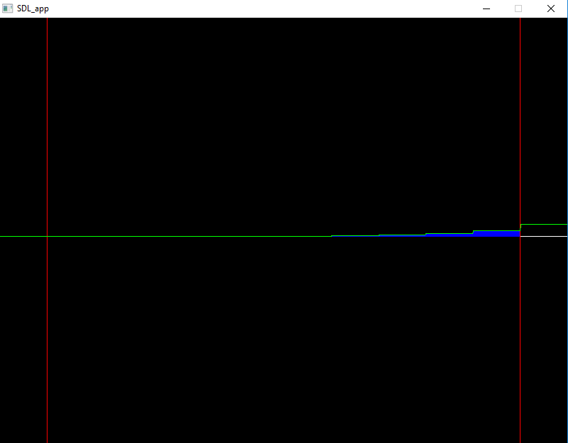Click the thinnest blue step just above the axis
This screenshot has width=568, height=443.
[x=402, y=235]
